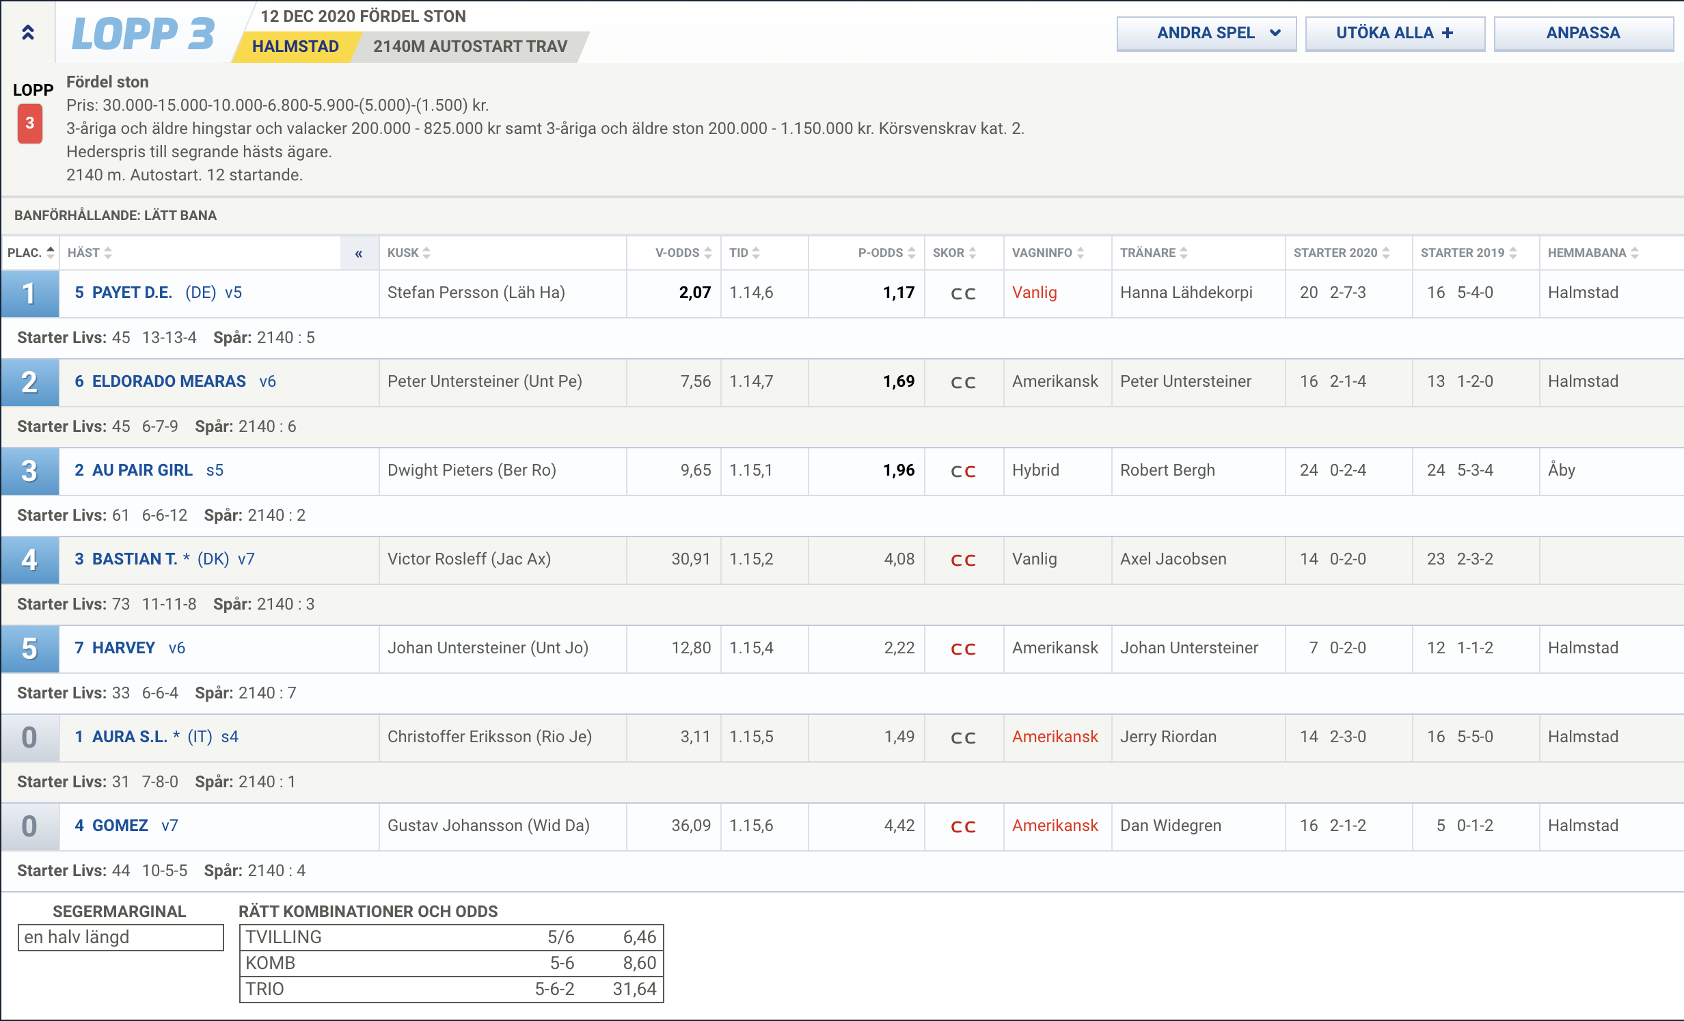Click placing number 5 badge
The height and width of the screenshot is (1021, 1684).
[29, 649]
